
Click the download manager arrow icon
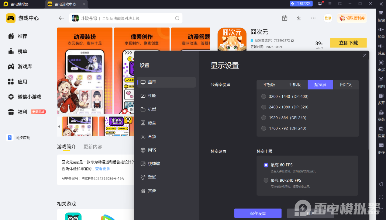coord(299,18)
